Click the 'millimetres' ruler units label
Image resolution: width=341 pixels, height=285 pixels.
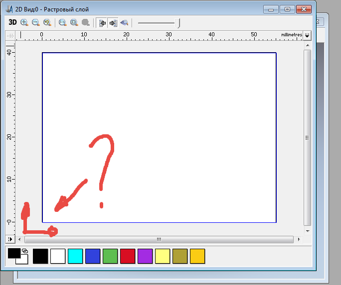point(292,35)
